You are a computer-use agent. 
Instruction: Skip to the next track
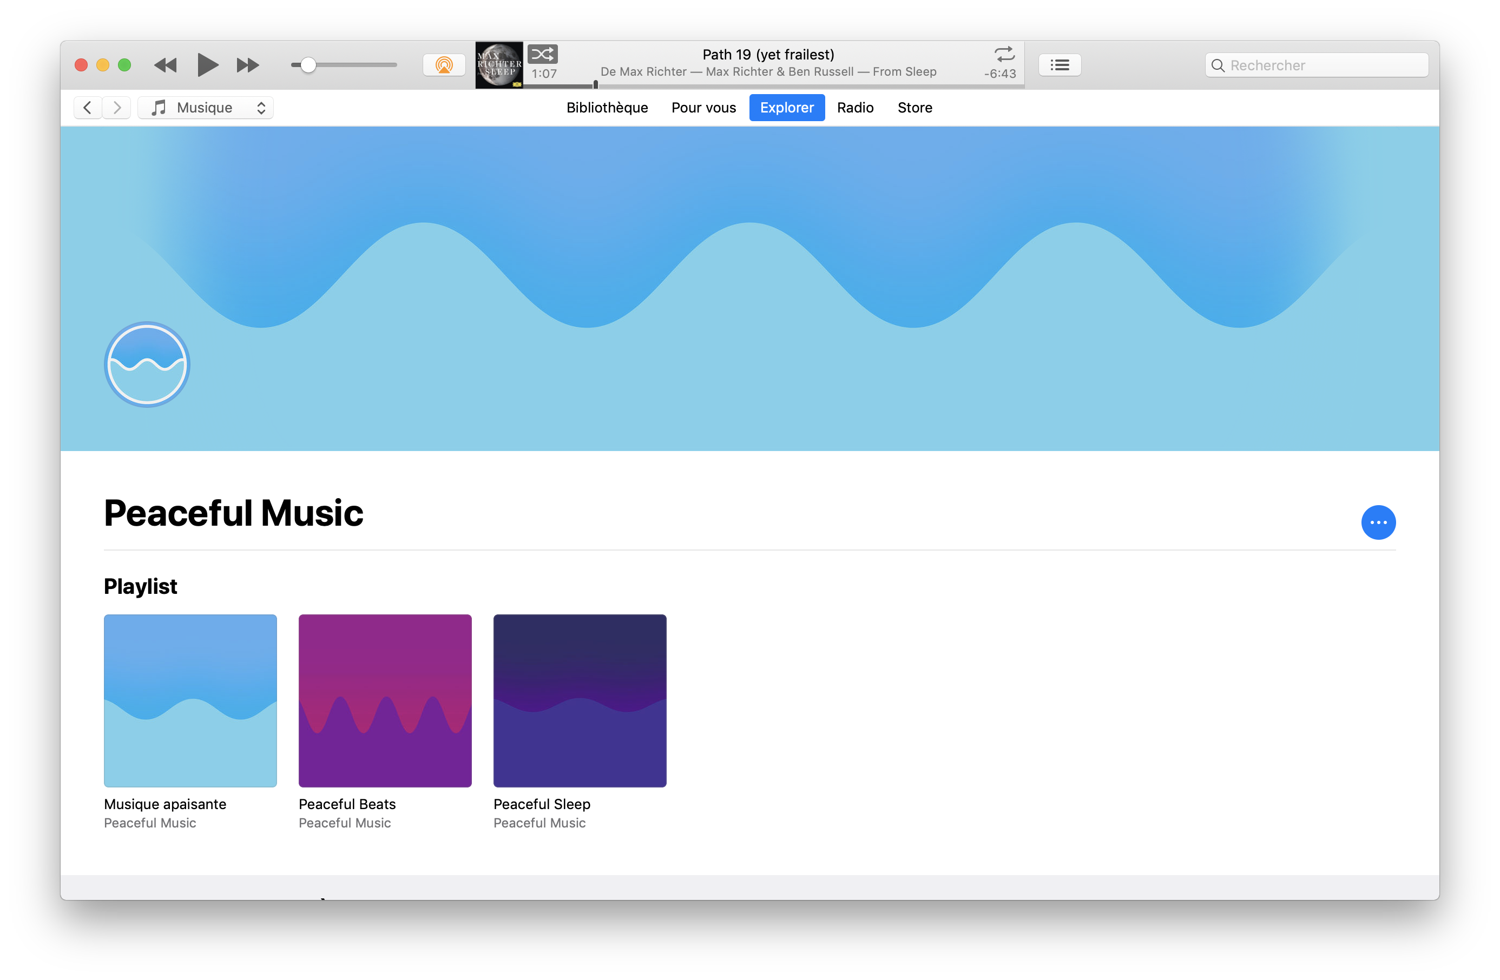pos(247,65)
